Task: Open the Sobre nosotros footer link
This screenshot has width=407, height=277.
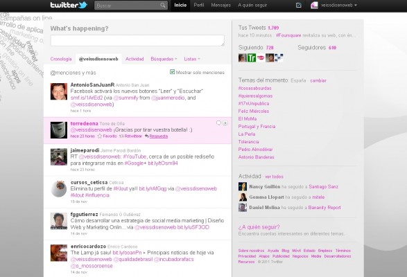Action: (251, 251)
